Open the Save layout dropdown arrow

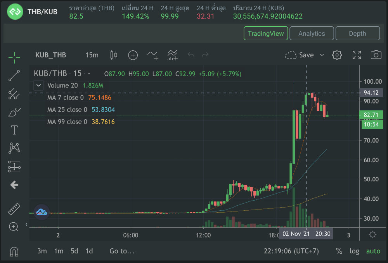pyautogui.click(x=322, y=55)
